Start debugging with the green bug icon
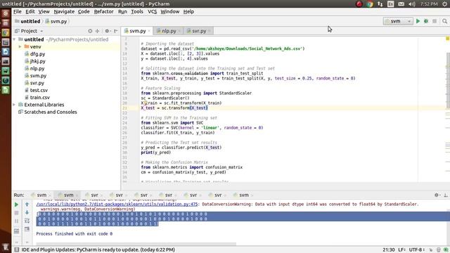This screenshot has height=253, width=450. (x=426, y=21)
